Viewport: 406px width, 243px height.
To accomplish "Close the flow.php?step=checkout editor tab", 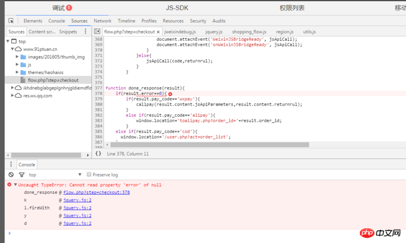I will click(158, 31).
